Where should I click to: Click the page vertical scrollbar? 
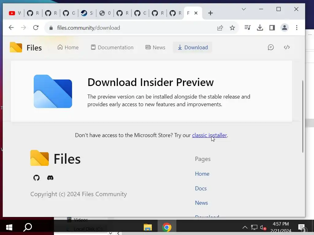click(x=303, y=117)
